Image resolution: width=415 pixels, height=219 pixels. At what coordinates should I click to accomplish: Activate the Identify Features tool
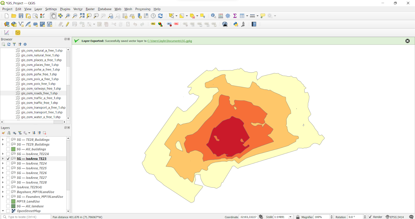[213, 16]
